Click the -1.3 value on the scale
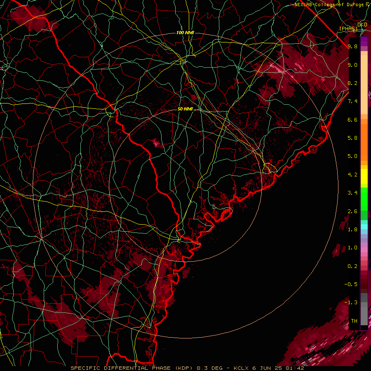Viewport: 371px width, 371px height. click(x=351, y=303)
